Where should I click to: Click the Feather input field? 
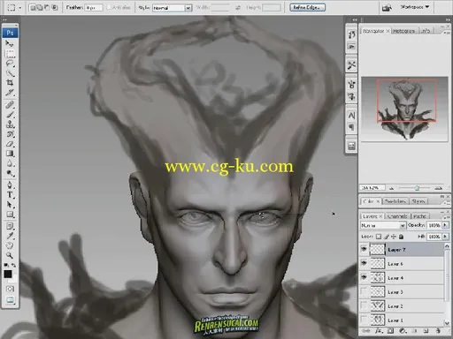(x=94, y=8)
